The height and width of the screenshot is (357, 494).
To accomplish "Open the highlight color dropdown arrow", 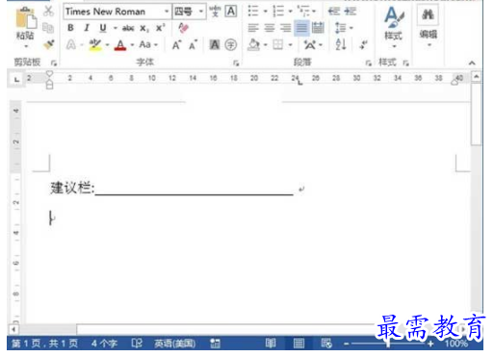I will (x=107, y=45).
